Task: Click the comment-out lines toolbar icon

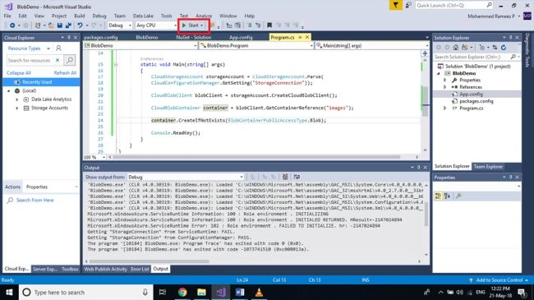Action: [250, 25]
